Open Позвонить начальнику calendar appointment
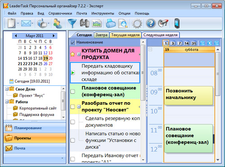This screenshot has width=225, height=167. [189, 95]
